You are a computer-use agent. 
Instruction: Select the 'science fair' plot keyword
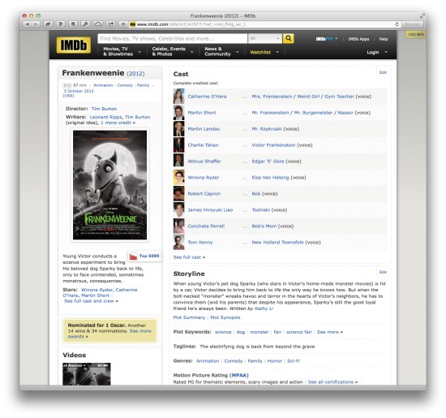pyautogui.click(x=299, y=332)
